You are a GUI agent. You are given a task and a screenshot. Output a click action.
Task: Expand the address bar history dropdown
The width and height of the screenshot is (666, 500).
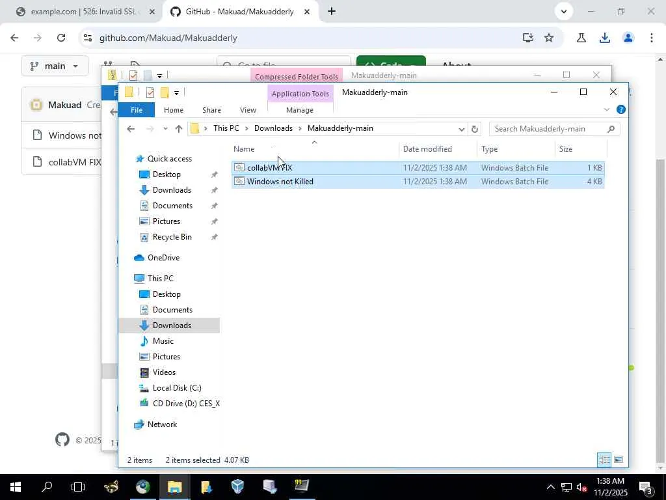[461, 129]
